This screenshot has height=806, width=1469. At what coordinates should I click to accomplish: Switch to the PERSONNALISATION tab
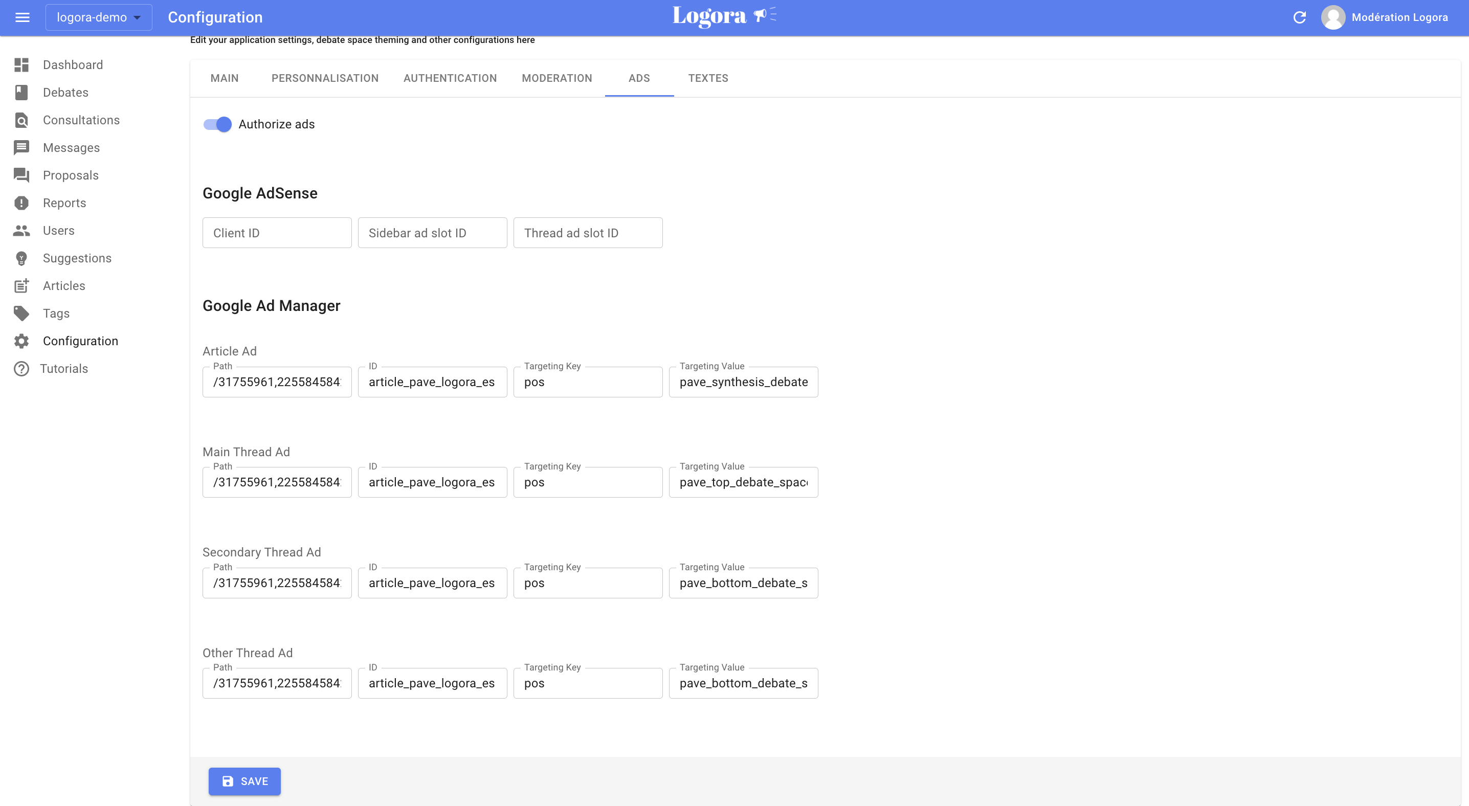click(325, 78)
